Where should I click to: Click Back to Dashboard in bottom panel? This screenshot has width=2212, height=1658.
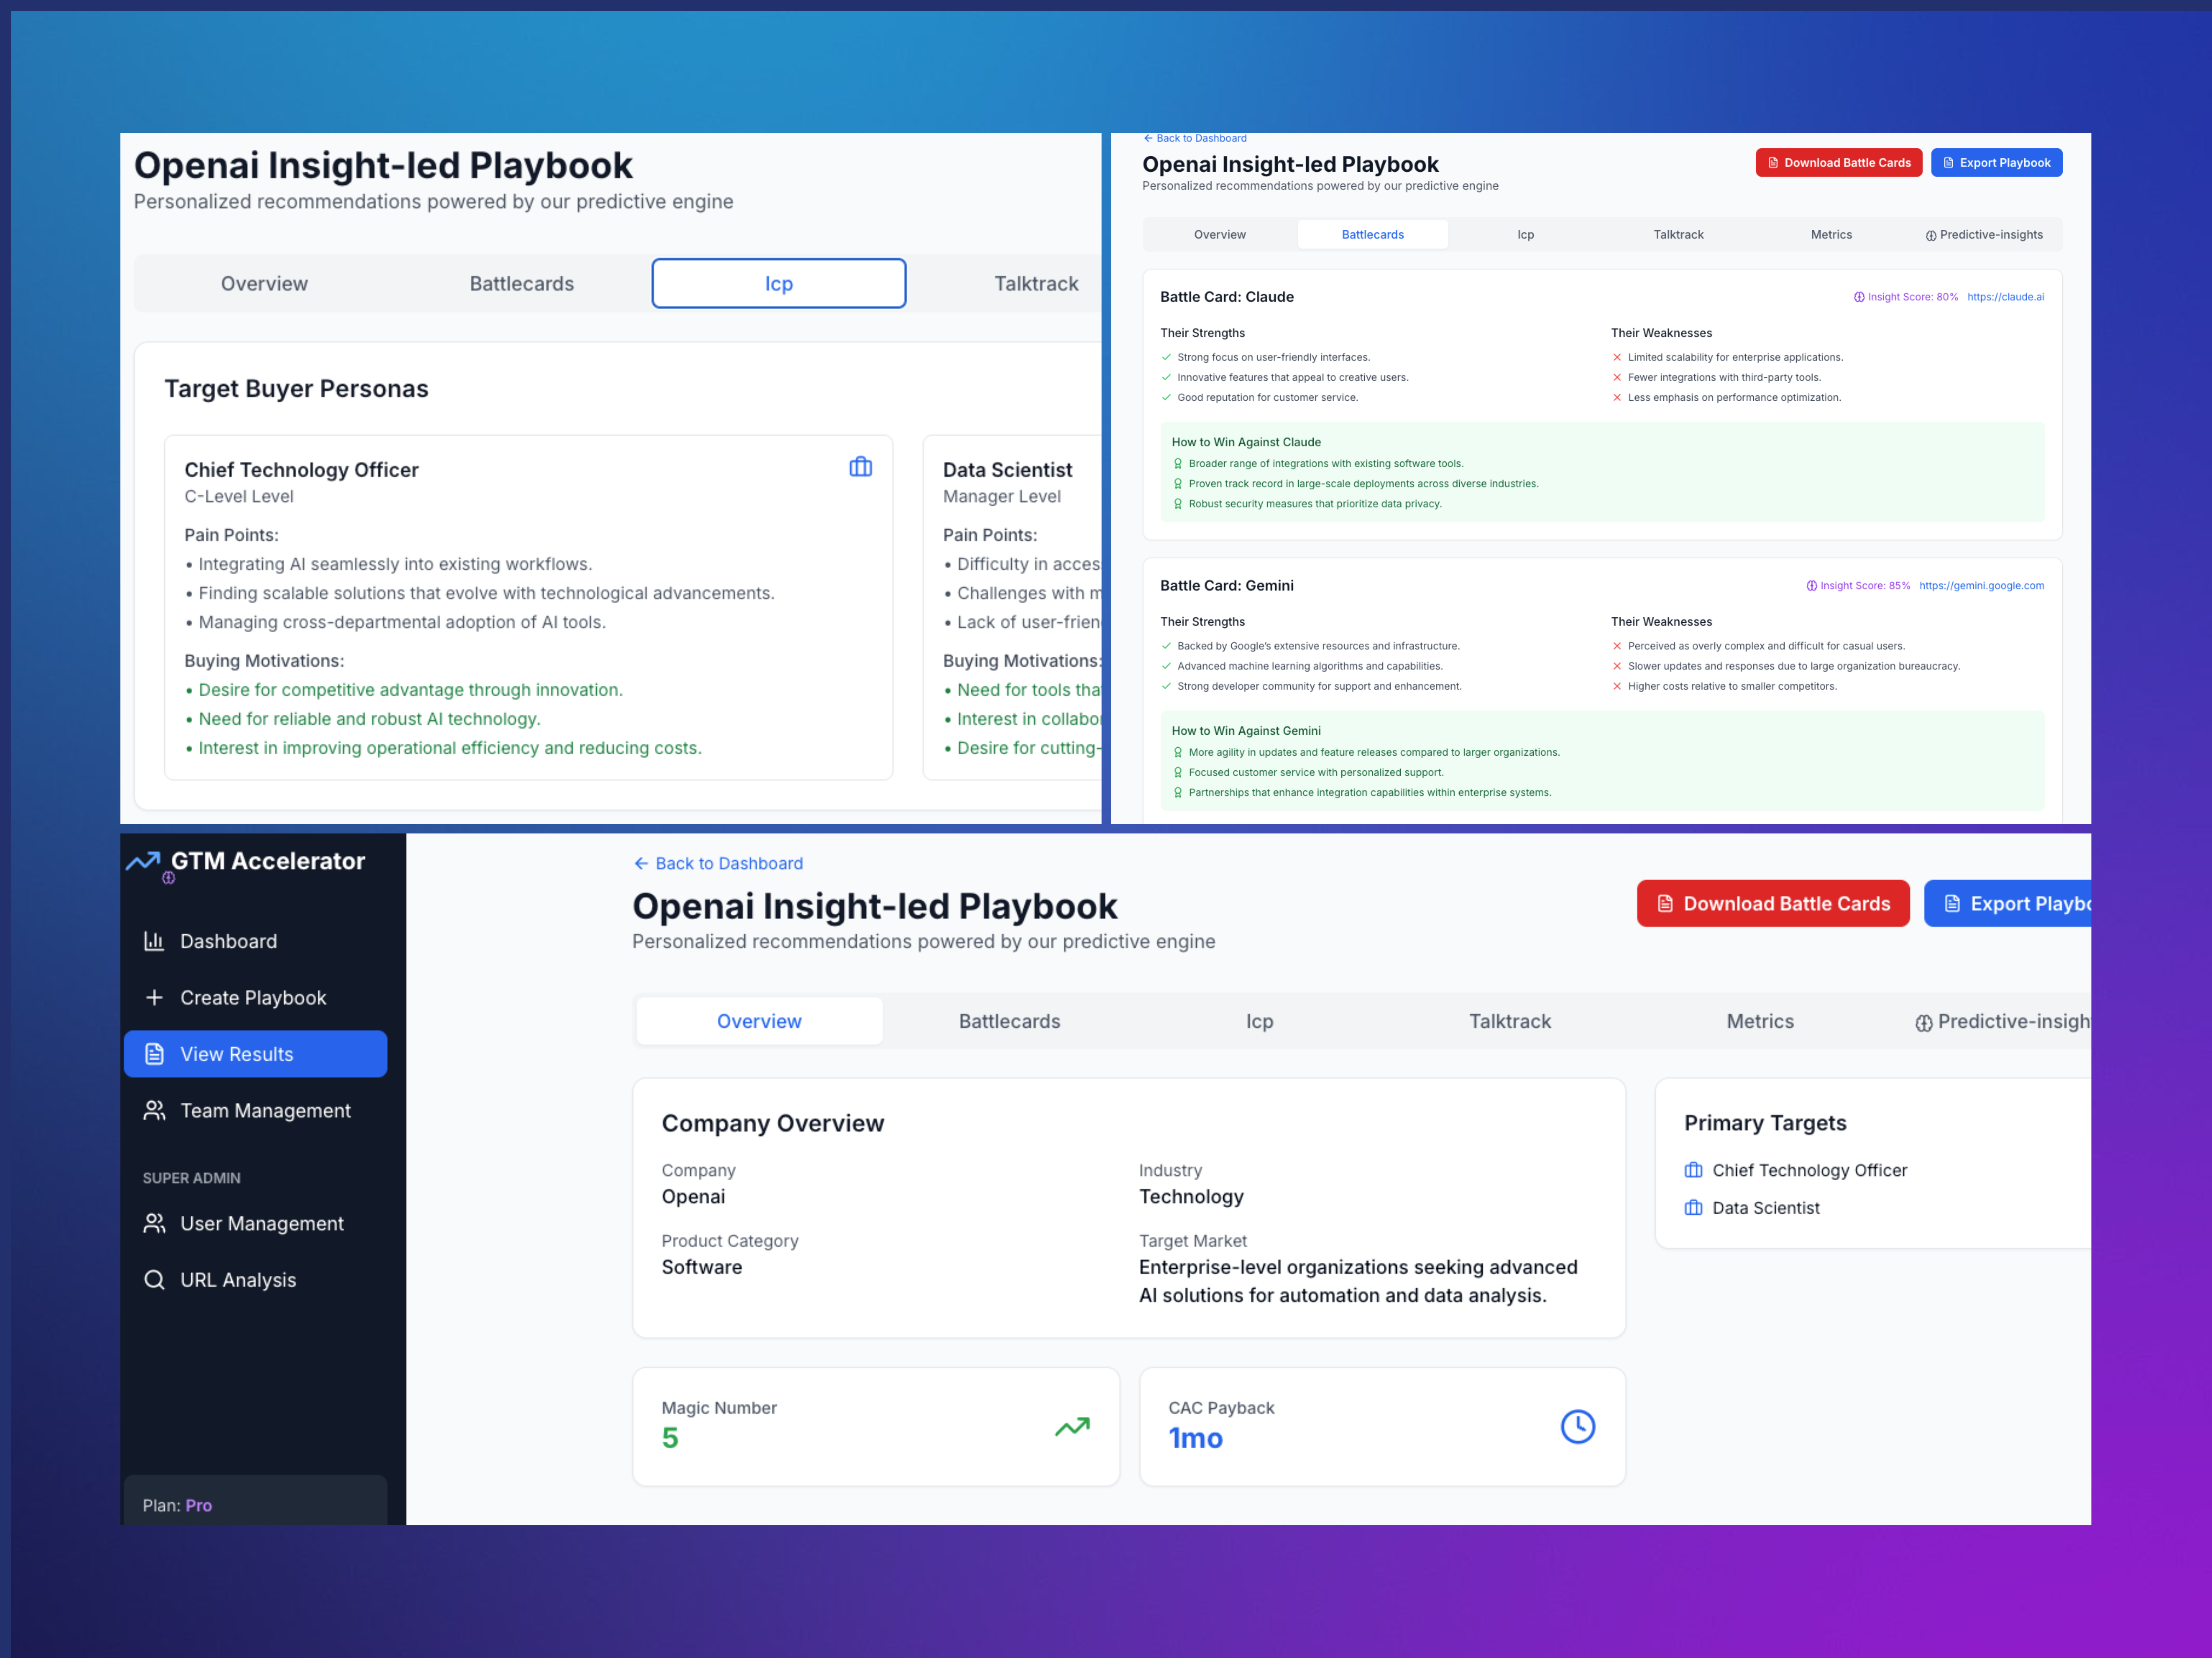(718, 863)
